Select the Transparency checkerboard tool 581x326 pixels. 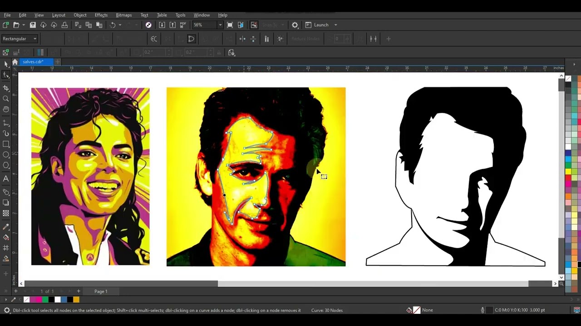click(6, 213)
